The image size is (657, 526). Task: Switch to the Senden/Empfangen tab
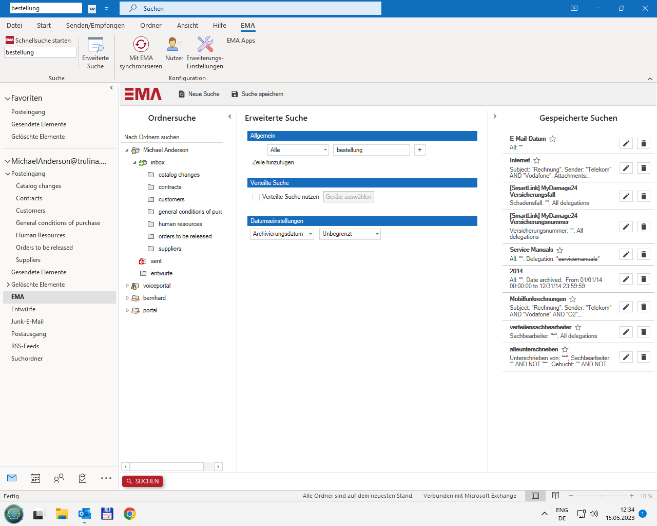95,25
